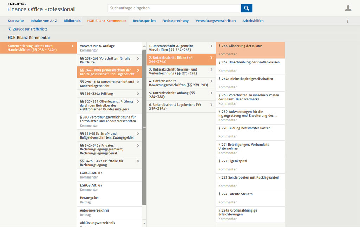Expand §§ 264-289a Jahresabschluß der Kapitalgesellschaft chevron
Image resolution: width=360 pixels, height=235 pixels.
138,70
